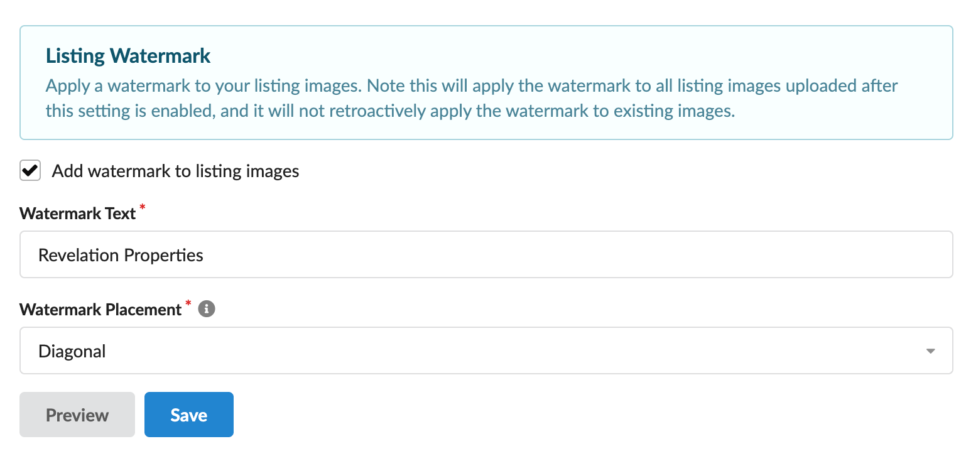Click the blank area inside the Diagonal select box
Viewport: 966px width, 456px height.
click(502, 350)
